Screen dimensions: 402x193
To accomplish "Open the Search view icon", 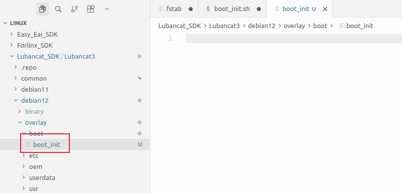I will [x=58, y=9].
